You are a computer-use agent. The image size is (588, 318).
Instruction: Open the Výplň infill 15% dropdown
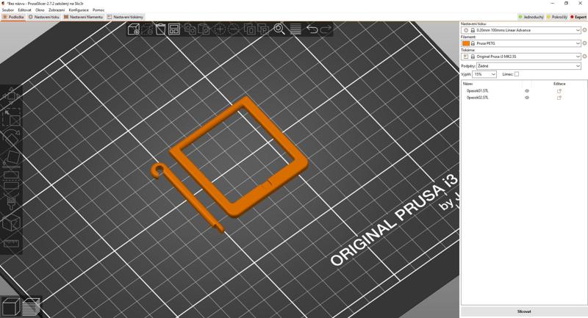484,74
